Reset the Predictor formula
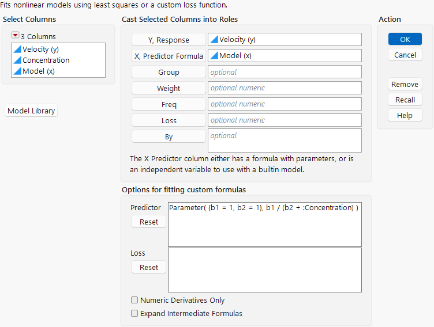This screenshot has width=434, height=327. point(149,222)
